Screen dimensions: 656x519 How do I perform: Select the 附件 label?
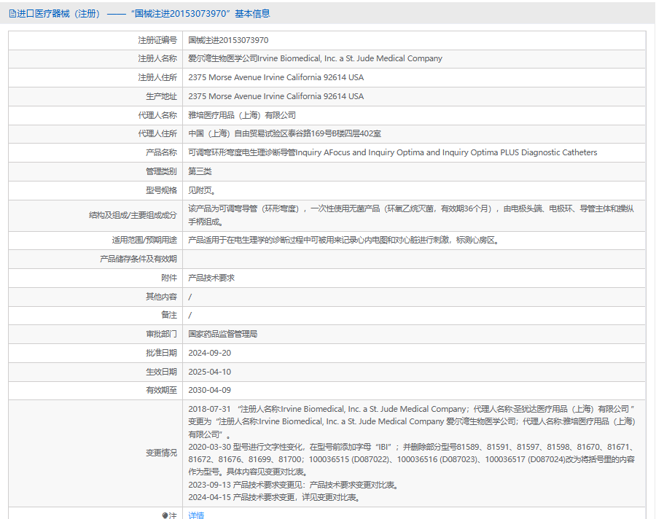pos(169,278)
